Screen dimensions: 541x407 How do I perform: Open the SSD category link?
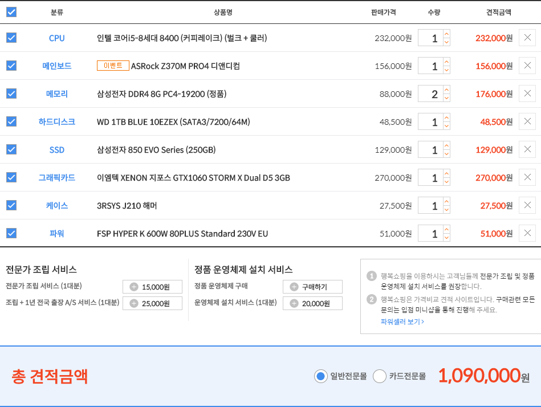[56, 150]
